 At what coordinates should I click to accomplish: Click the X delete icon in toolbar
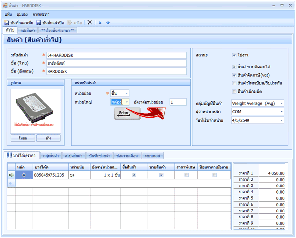[x=89, y=23]
